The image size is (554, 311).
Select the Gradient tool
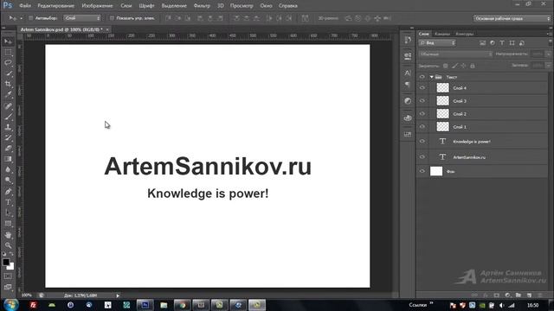tap(8, 159)
